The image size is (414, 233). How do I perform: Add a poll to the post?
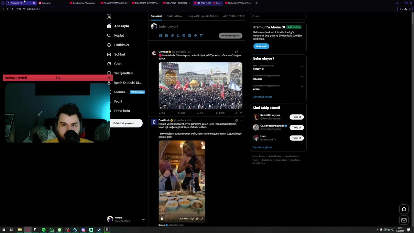point(178,36)
